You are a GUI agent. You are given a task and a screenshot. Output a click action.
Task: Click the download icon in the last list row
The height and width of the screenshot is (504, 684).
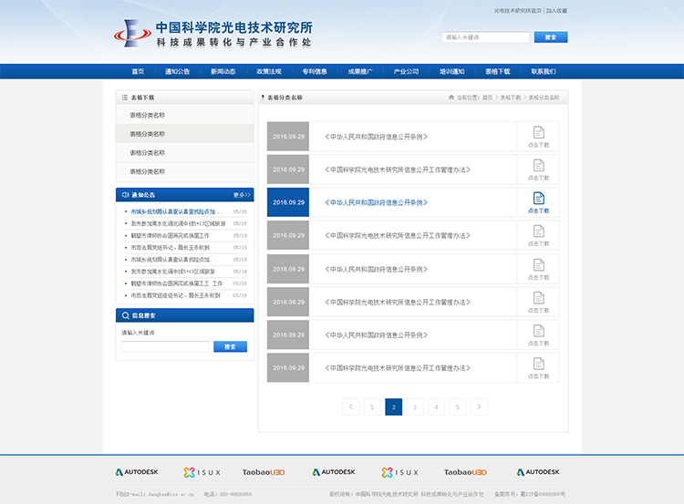click(x=538, y=364)
